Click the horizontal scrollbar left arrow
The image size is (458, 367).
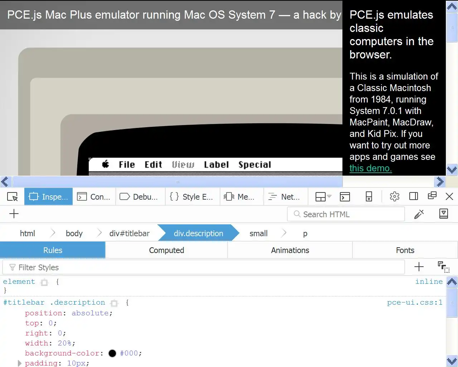(x=5, y=182)
